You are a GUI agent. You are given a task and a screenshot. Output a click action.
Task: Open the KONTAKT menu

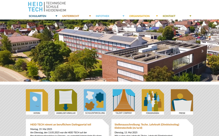[169, 16]
